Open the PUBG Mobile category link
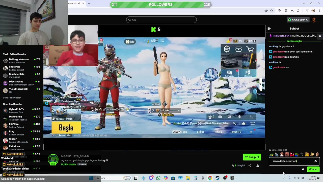Image resolution: width=323 pixels, height=182 pixels. click(68, 164)
